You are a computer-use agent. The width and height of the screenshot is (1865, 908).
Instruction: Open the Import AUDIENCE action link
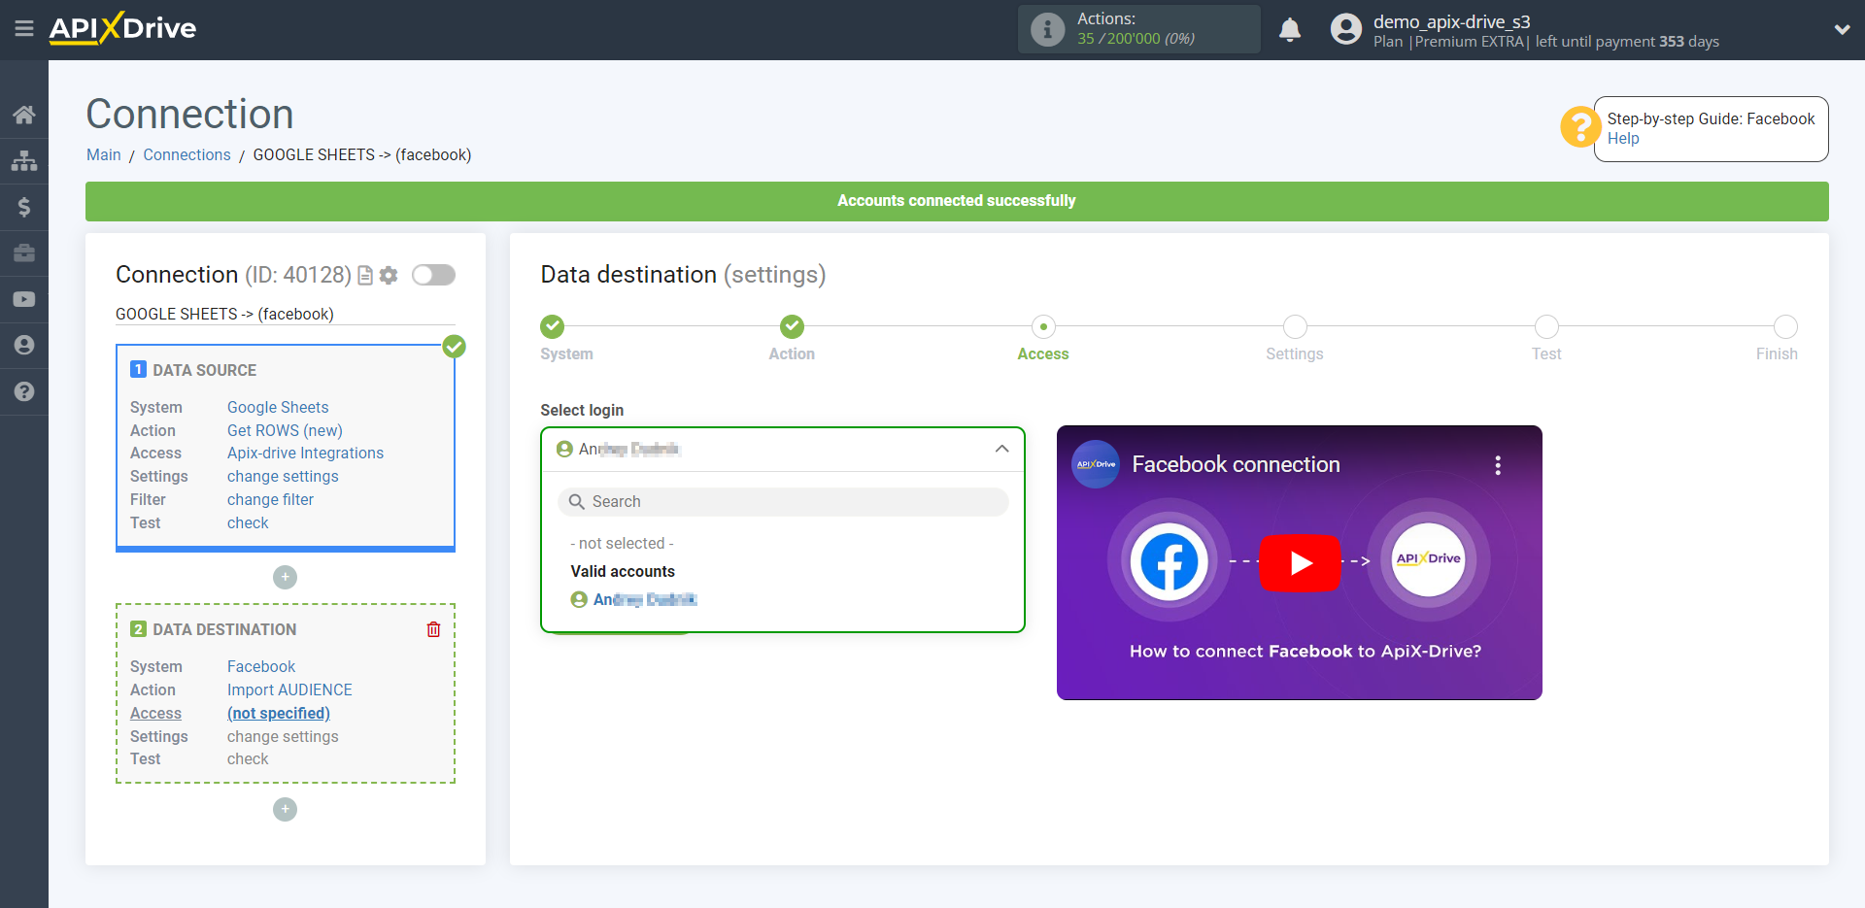(289, 690)
